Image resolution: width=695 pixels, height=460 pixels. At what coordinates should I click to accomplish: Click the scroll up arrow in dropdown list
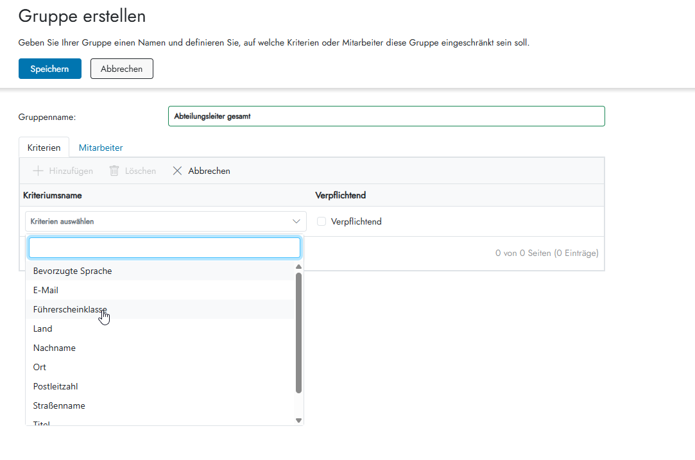pos(298,266)
